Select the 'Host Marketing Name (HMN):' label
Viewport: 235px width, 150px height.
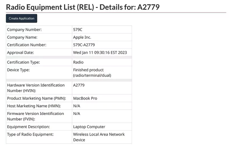click(34, 106)
